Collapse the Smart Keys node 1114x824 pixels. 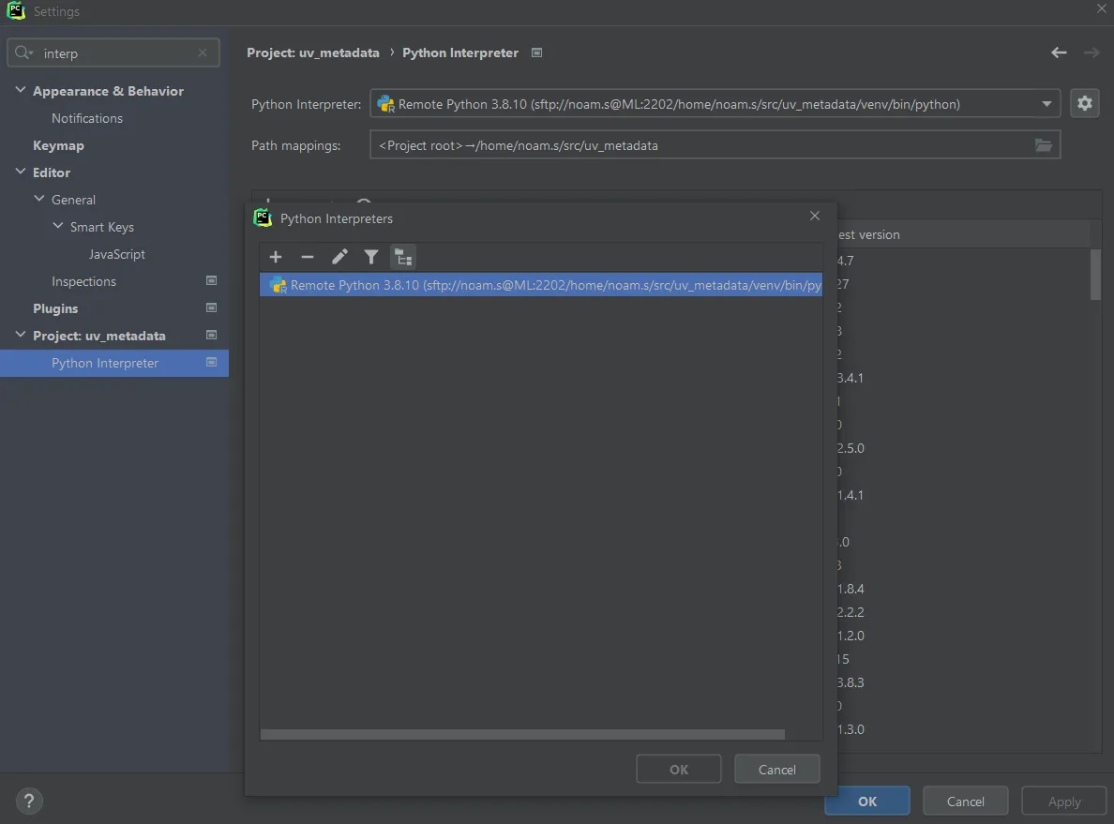(58, 226)
